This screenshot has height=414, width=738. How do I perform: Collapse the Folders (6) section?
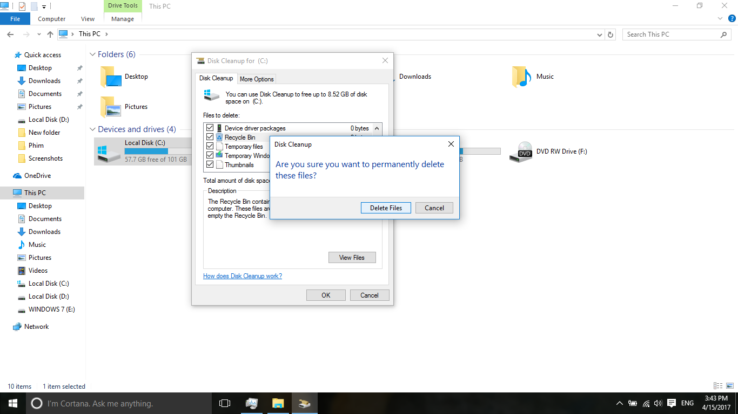coord(92,54)
